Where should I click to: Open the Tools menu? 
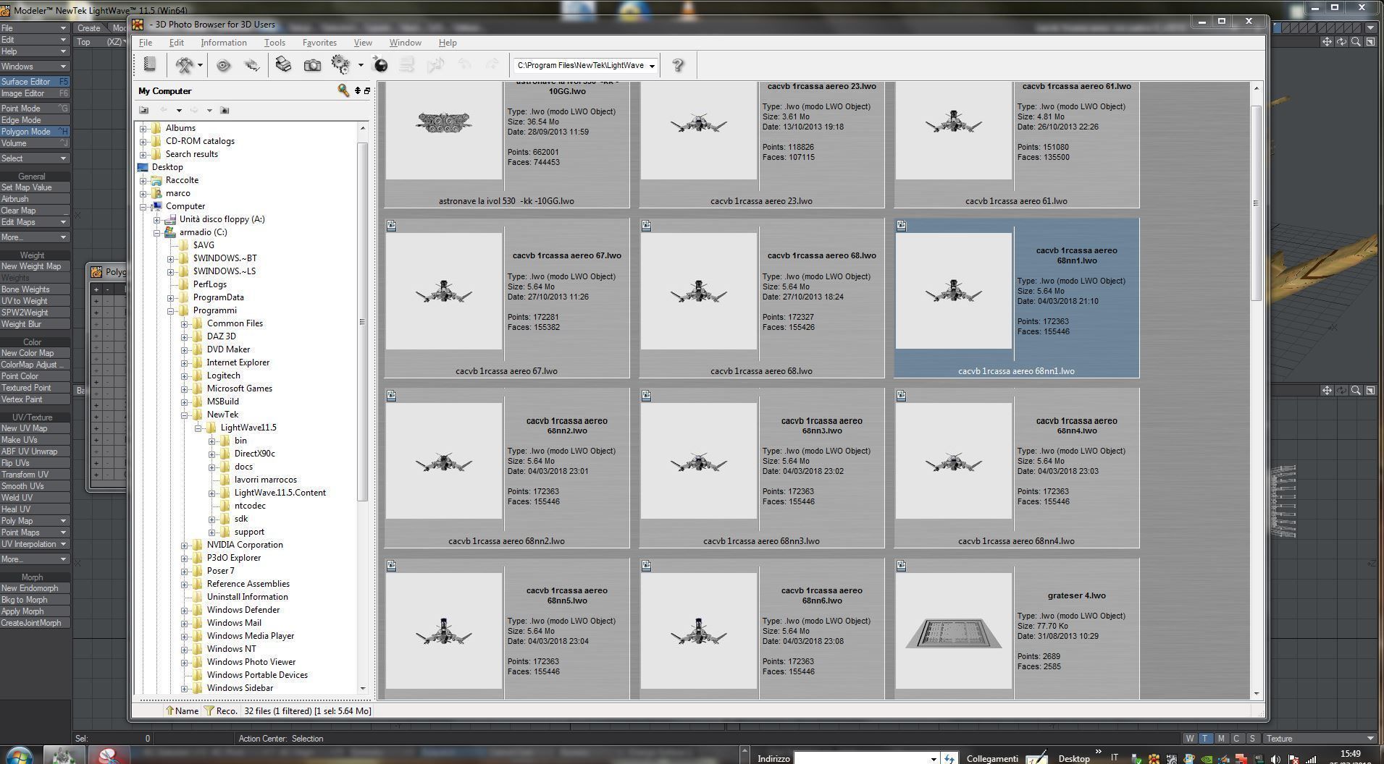[x=274, y=43]
